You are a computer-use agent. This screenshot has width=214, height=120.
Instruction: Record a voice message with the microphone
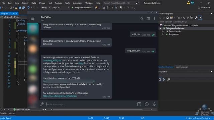[x=154, y=104]
